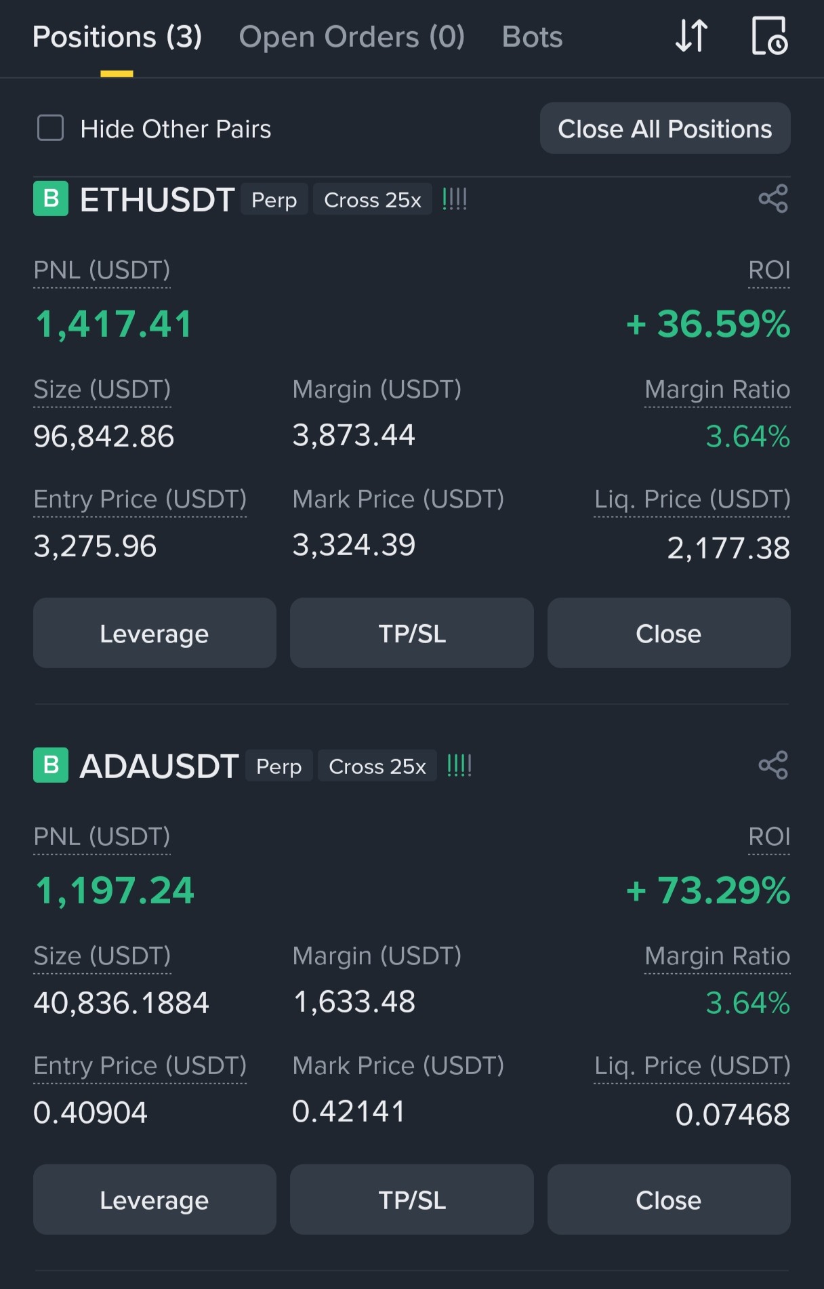
Task: Open the order history clock icon
Action: pos(770,36)
